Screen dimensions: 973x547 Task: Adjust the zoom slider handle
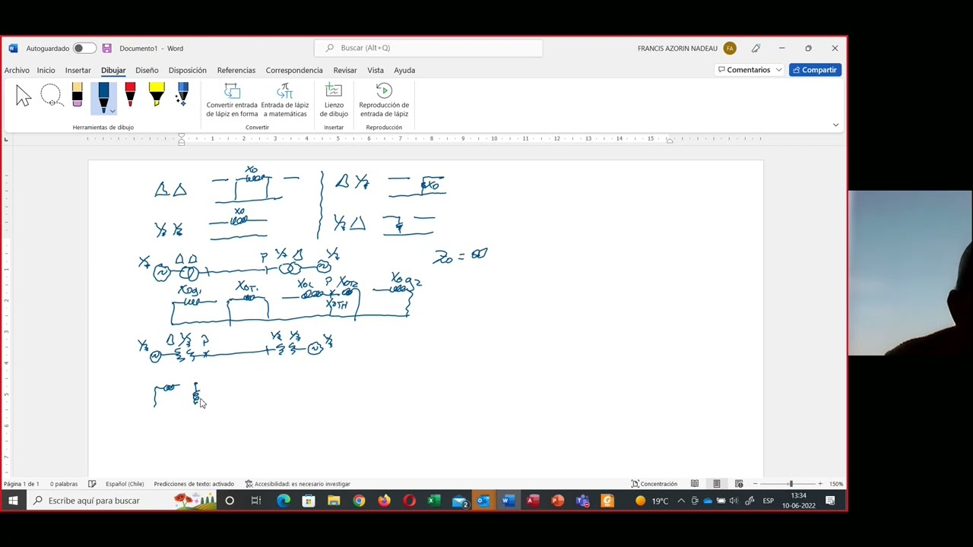[x=791, y=484]
